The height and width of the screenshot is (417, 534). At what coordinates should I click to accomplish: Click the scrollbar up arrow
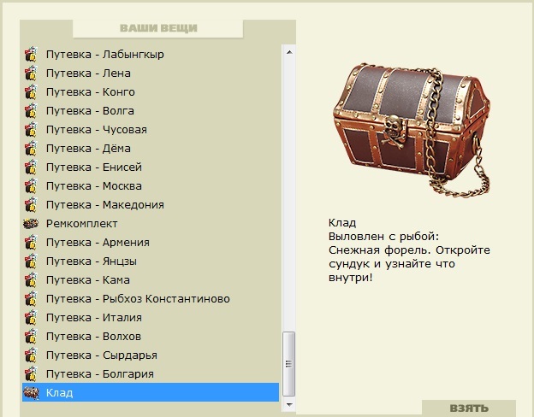(x=289, y=52)
